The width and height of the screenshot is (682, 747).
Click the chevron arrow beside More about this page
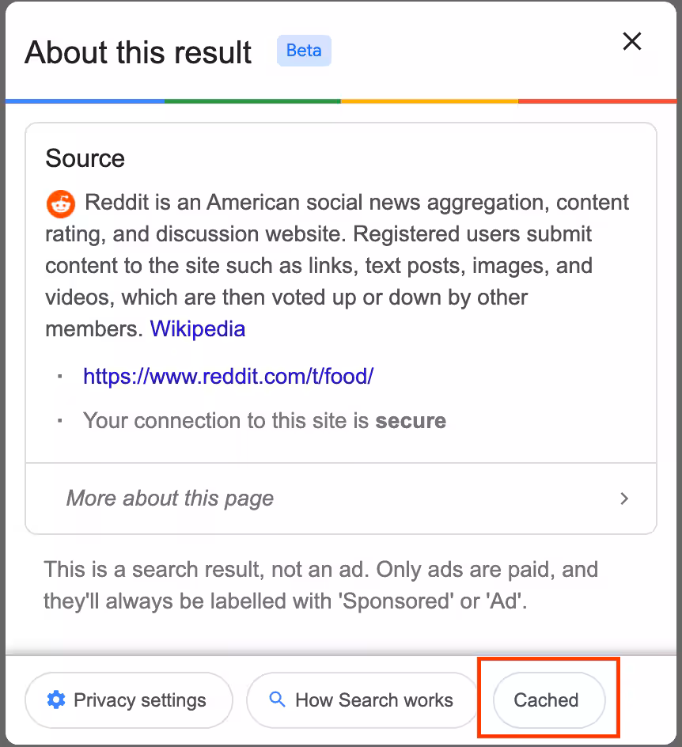coord(624,499)
